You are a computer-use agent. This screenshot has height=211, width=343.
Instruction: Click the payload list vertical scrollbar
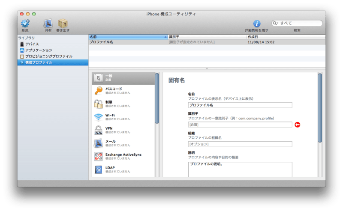[x=157, y=98]
